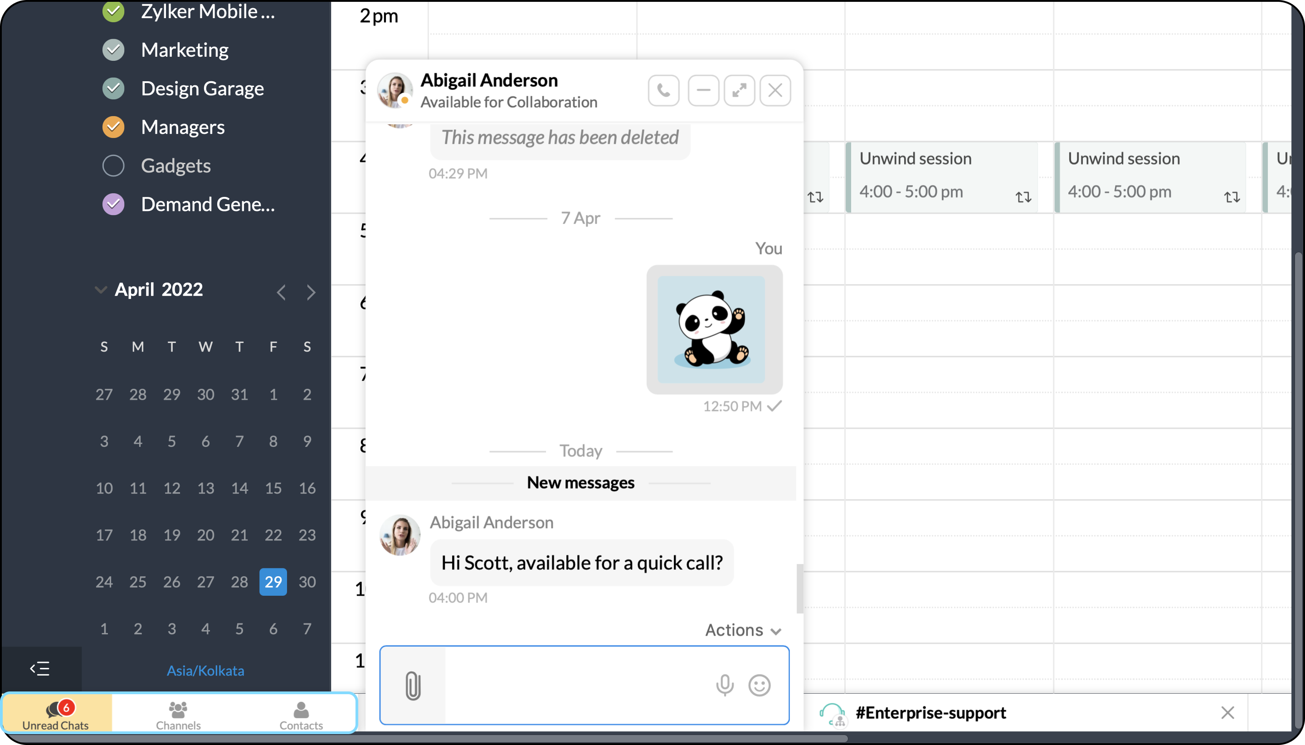Click the reschedule arrows on the Unwind session event
Screen dimensions: 1305x745
1023,197
